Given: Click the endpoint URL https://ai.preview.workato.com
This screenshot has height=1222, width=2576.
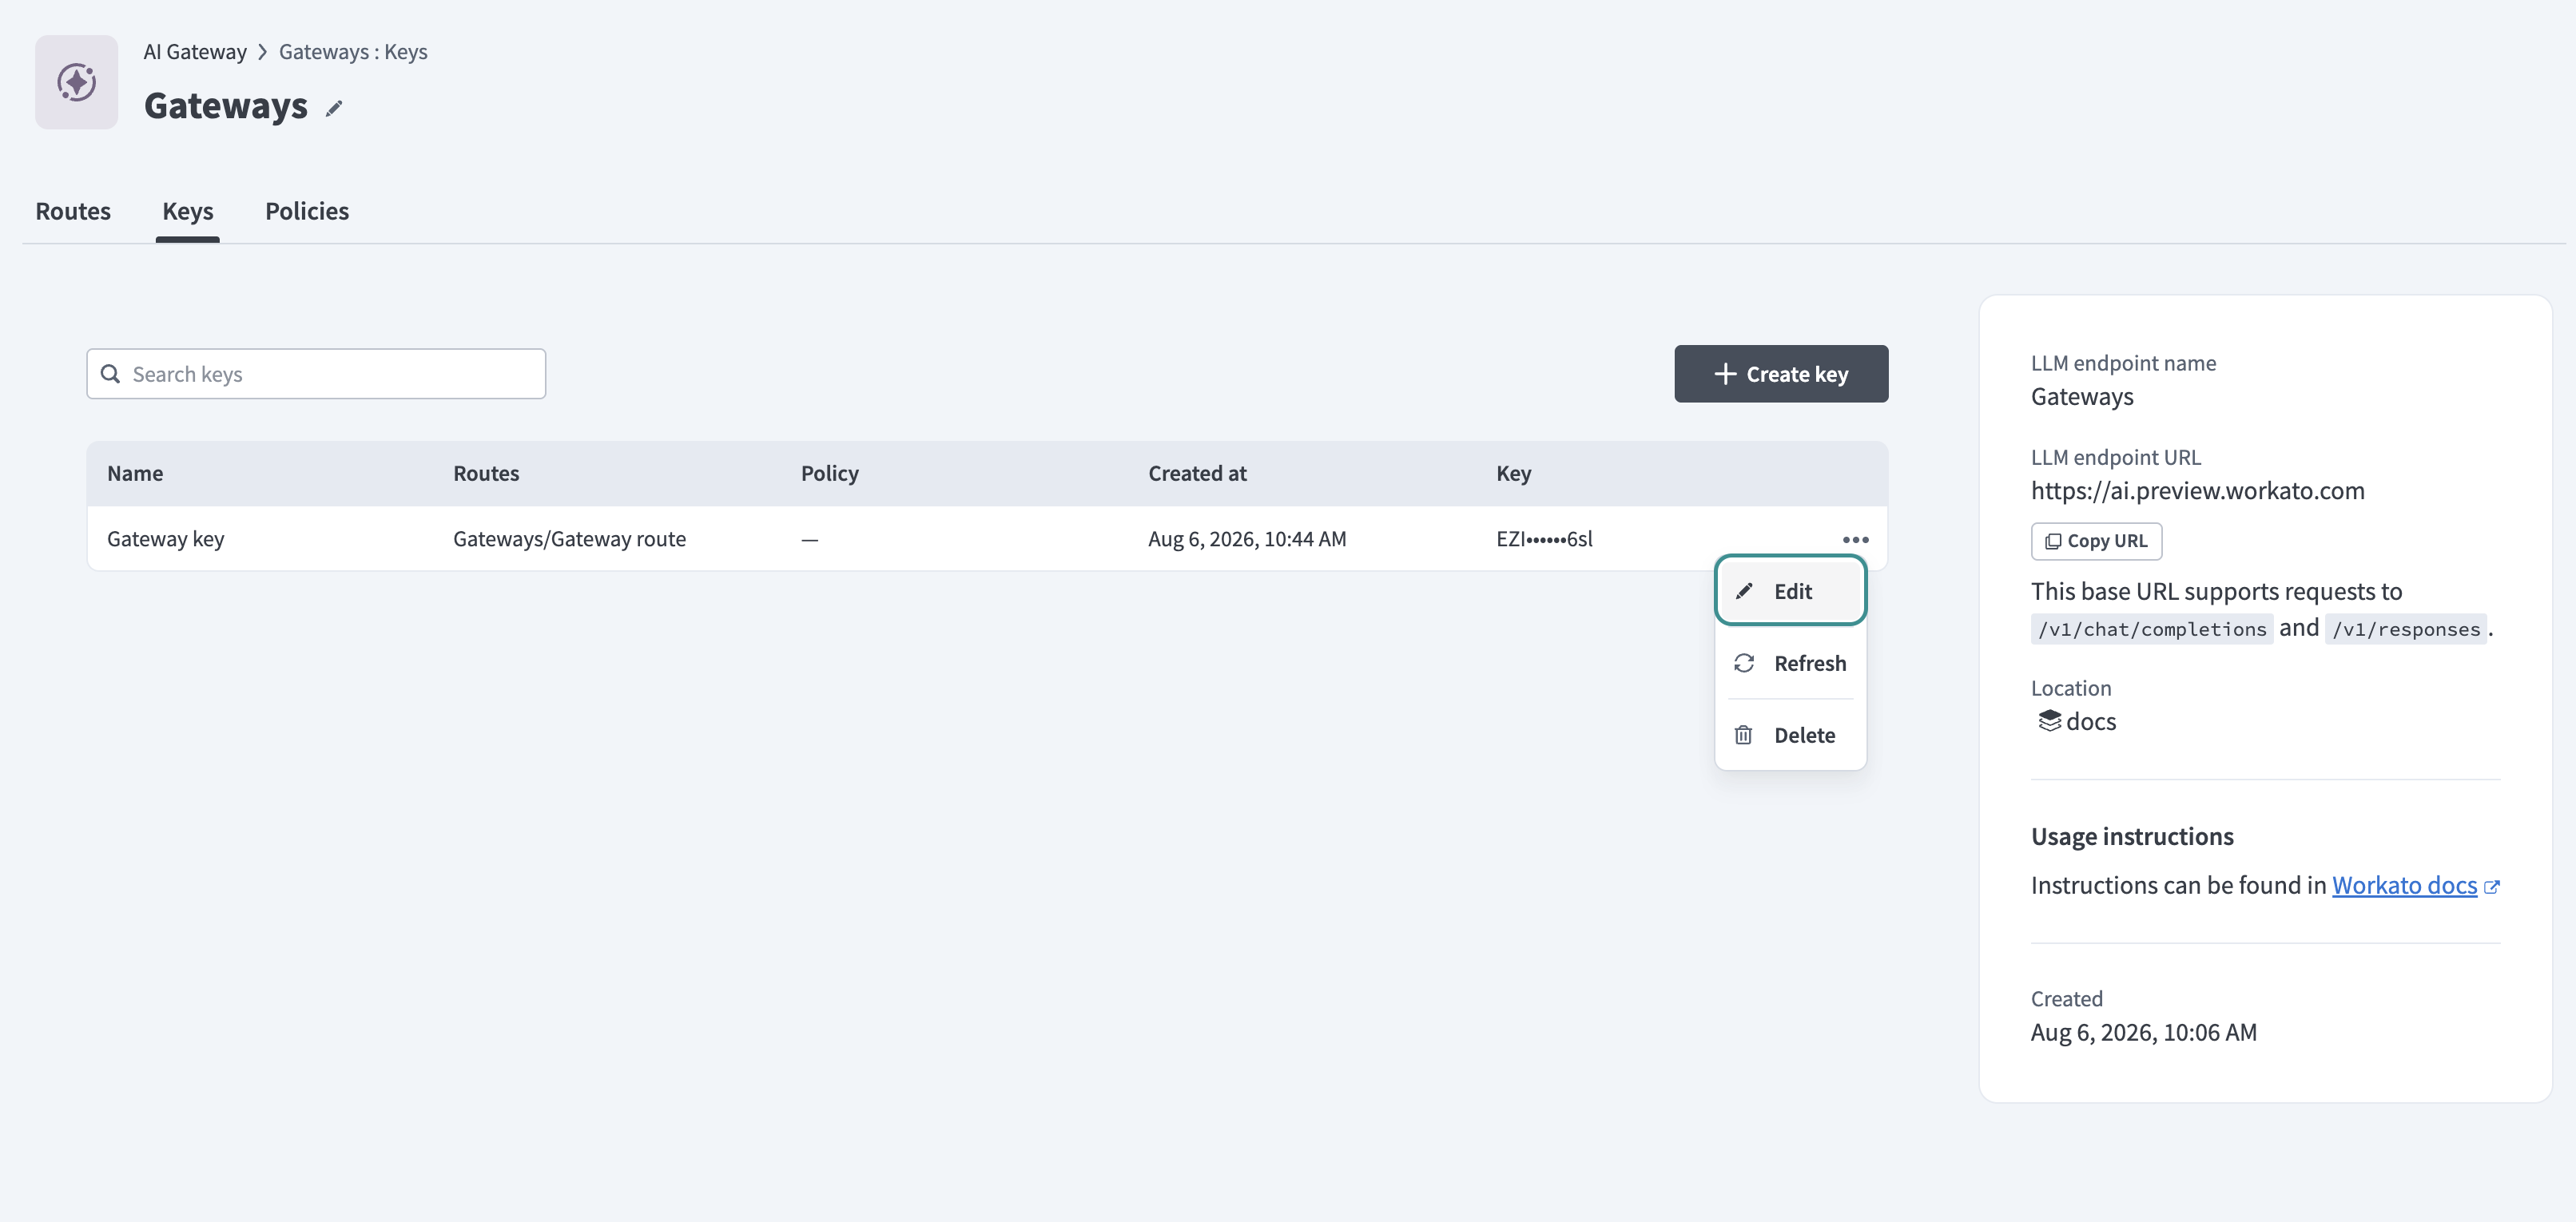Looking at the screenshot, I should coord(2197,490).
